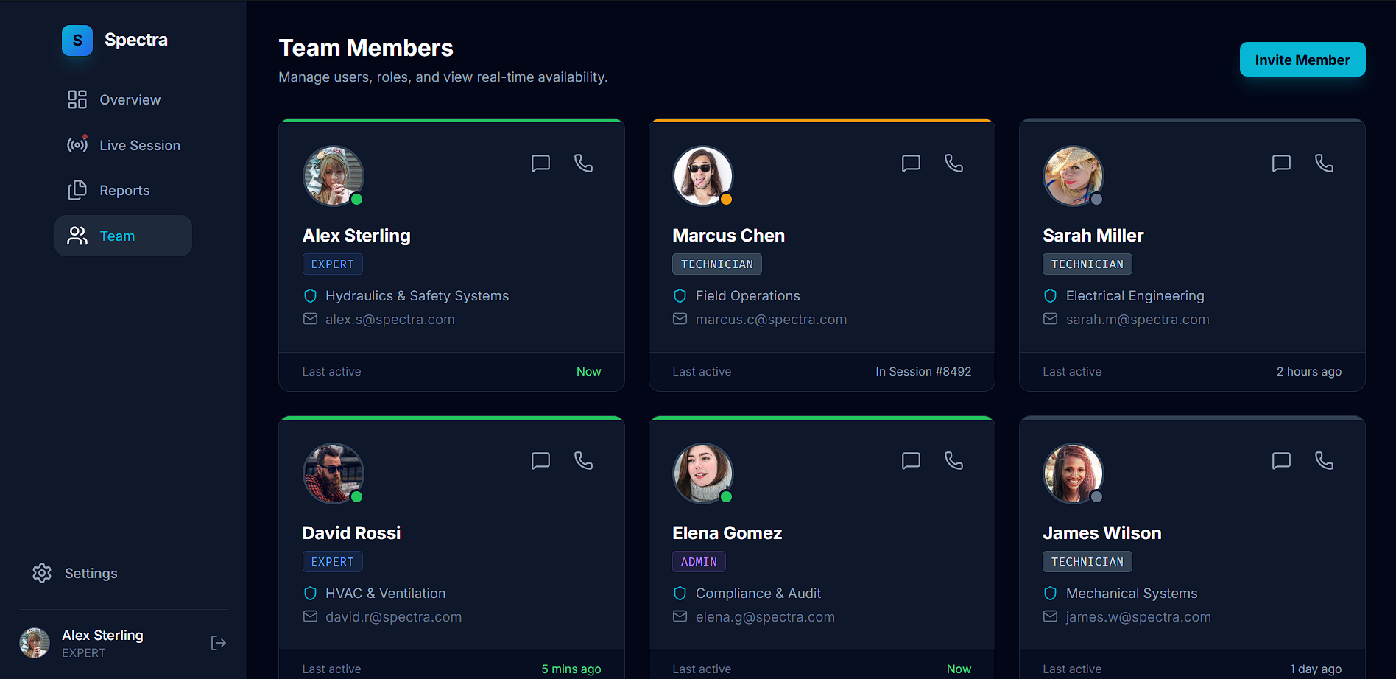Click David Rossi's avatar
This screenshot has width=1396, height=679.
coord(334,474)
